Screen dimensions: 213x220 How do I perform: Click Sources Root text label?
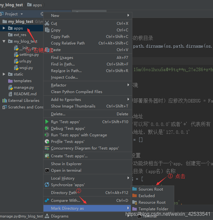pos(151,189)
